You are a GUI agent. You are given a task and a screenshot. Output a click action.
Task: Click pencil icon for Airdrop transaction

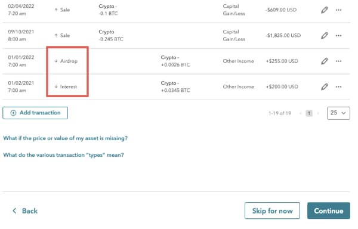coord(325,61)
